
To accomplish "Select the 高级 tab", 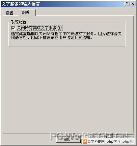I will (25, 12).
